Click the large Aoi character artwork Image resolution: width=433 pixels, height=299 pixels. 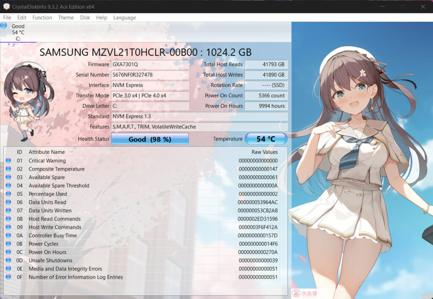coord(362,160)
